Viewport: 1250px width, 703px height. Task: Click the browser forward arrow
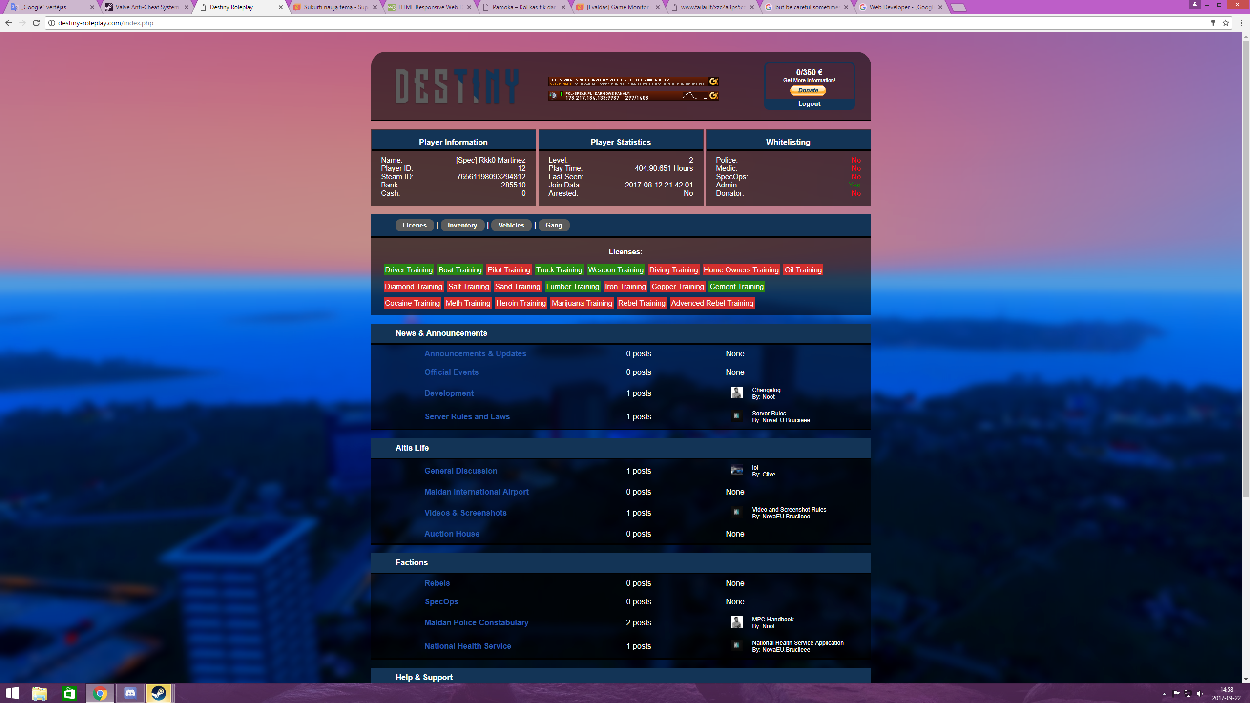pyautogui.click(x=22, y=23)
